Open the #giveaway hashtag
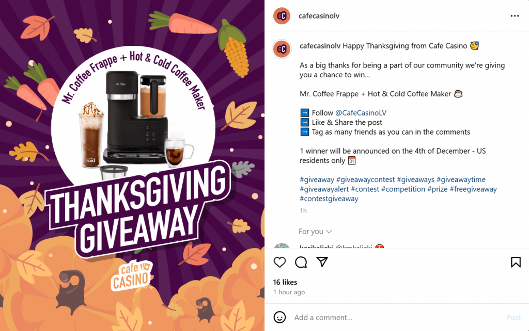The height and width of the screenshot is (331, 529). tap(317, 179)
